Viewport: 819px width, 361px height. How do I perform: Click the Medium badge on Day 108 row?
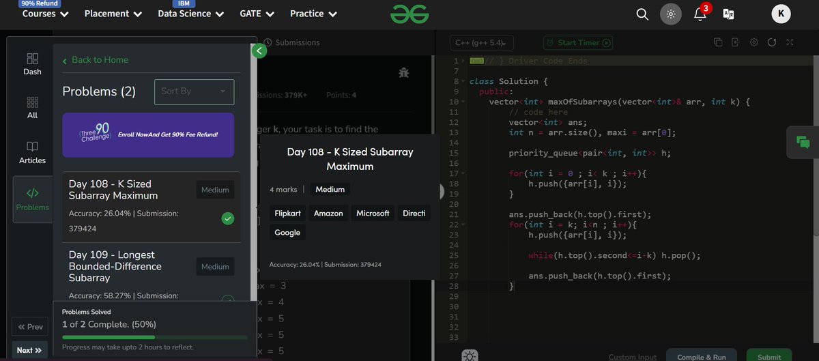tap(215, 190)
